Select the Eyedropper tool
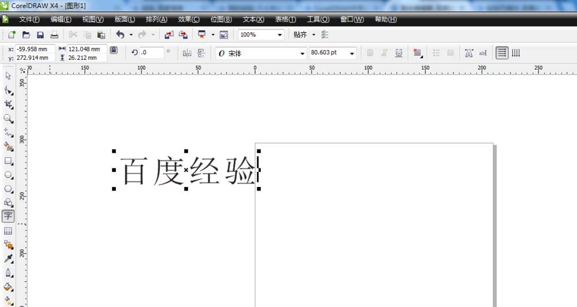The image size is (577, 307). (x=8, y=259)
